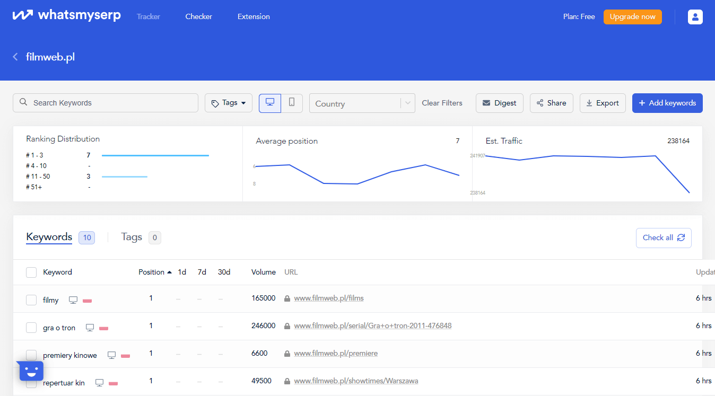Click Clear Filters
This screenshot has height=396, width=715.
click(x=442, y=103)
